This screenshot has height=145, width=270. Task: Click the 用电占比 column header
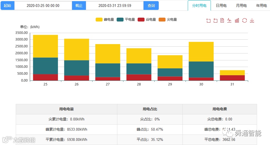[x=150, y=109]
